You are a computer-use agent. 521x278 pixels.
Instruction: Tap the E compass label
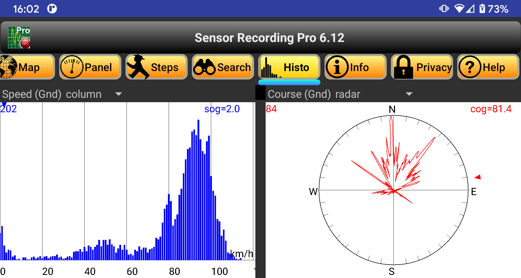click(474, 192)
